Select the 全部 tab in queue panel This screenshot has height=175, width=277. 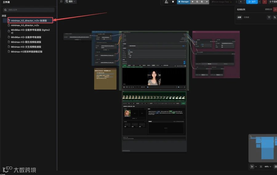239,17
